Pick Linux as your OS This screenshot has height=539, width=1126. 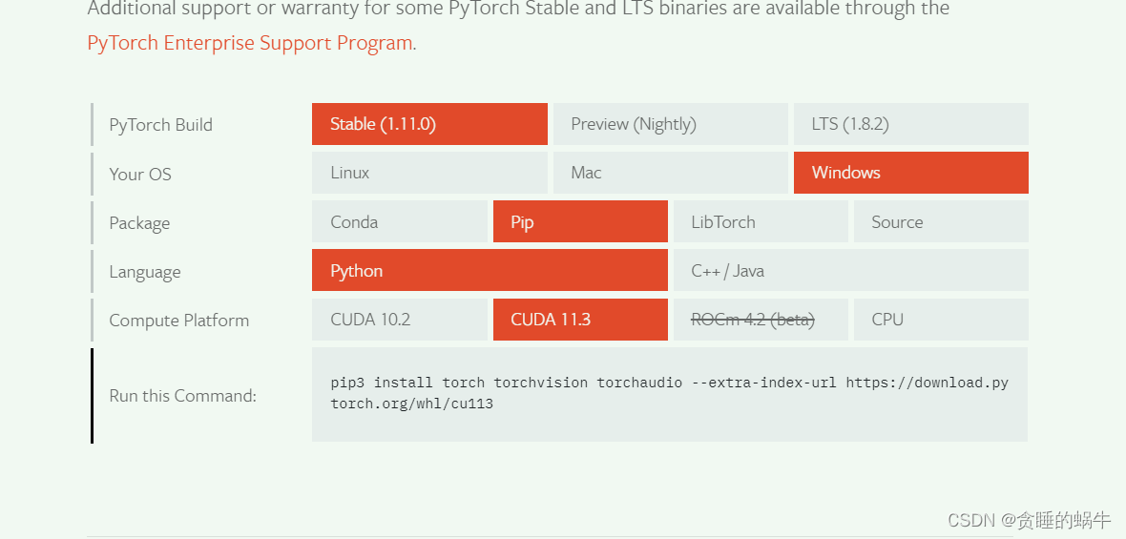(x=429, y=173)
